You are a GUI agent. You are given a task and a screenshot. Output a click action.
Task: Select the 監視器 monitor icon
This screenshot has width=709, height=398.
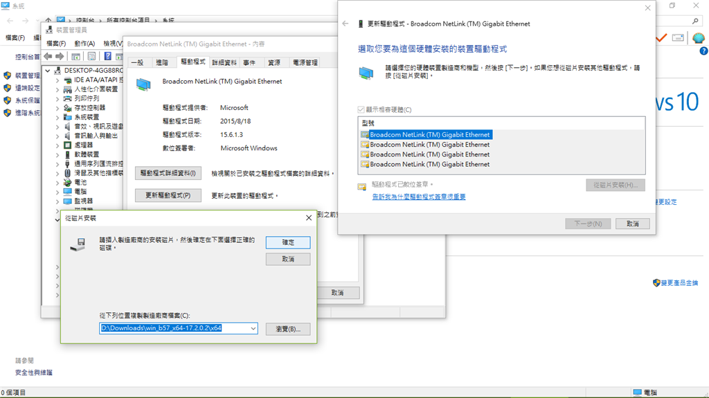click(67, 201)
